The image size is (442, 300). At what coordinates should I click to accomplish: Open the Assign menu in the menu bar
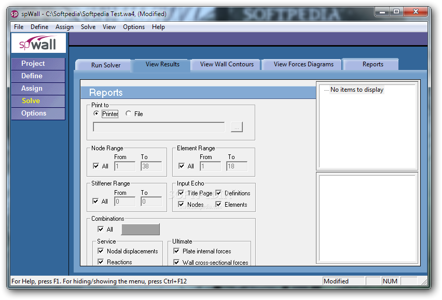64,27
